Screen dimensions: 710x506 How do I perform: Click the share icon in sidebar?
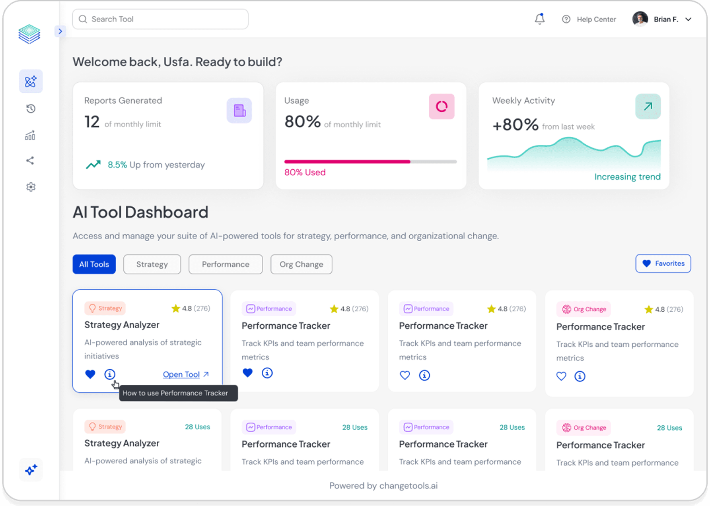click(31, 161)
